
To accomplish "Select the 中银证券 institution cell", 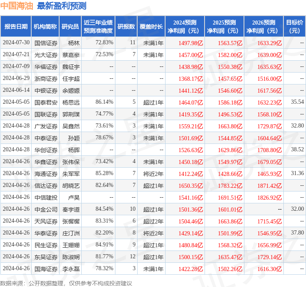I will pyautogui.click(x=46, y=91).
